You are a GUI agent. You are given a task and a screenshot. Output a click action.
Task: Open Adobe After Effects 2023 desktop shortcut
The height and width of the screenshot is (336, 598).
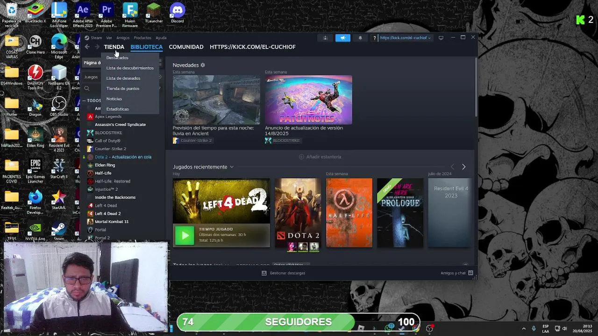point(83,15)
